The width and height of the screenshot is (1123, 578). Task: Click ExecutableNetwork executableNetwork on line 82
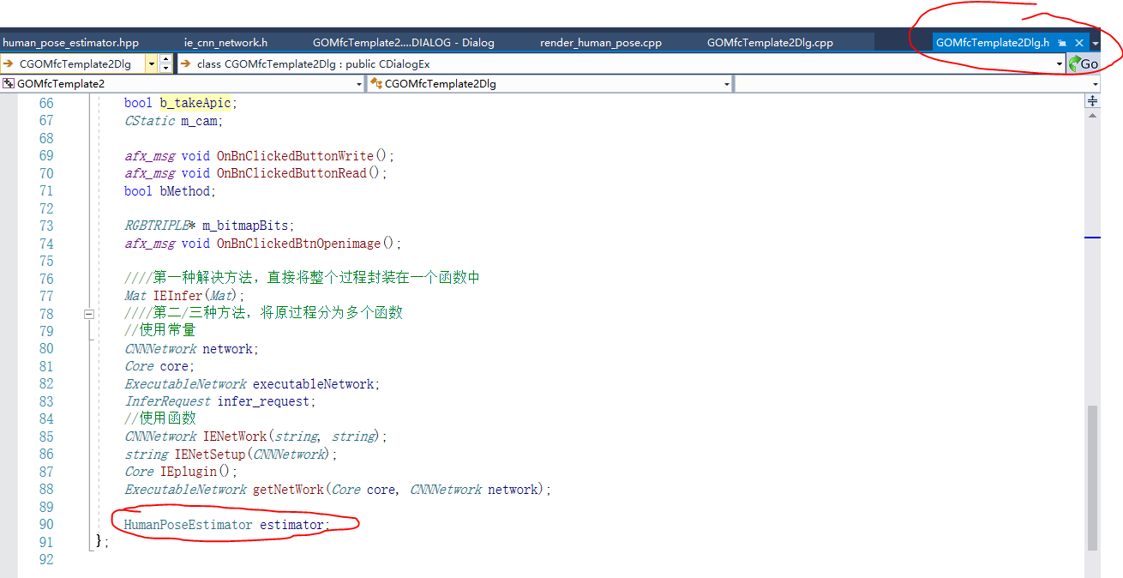[252, 384]
